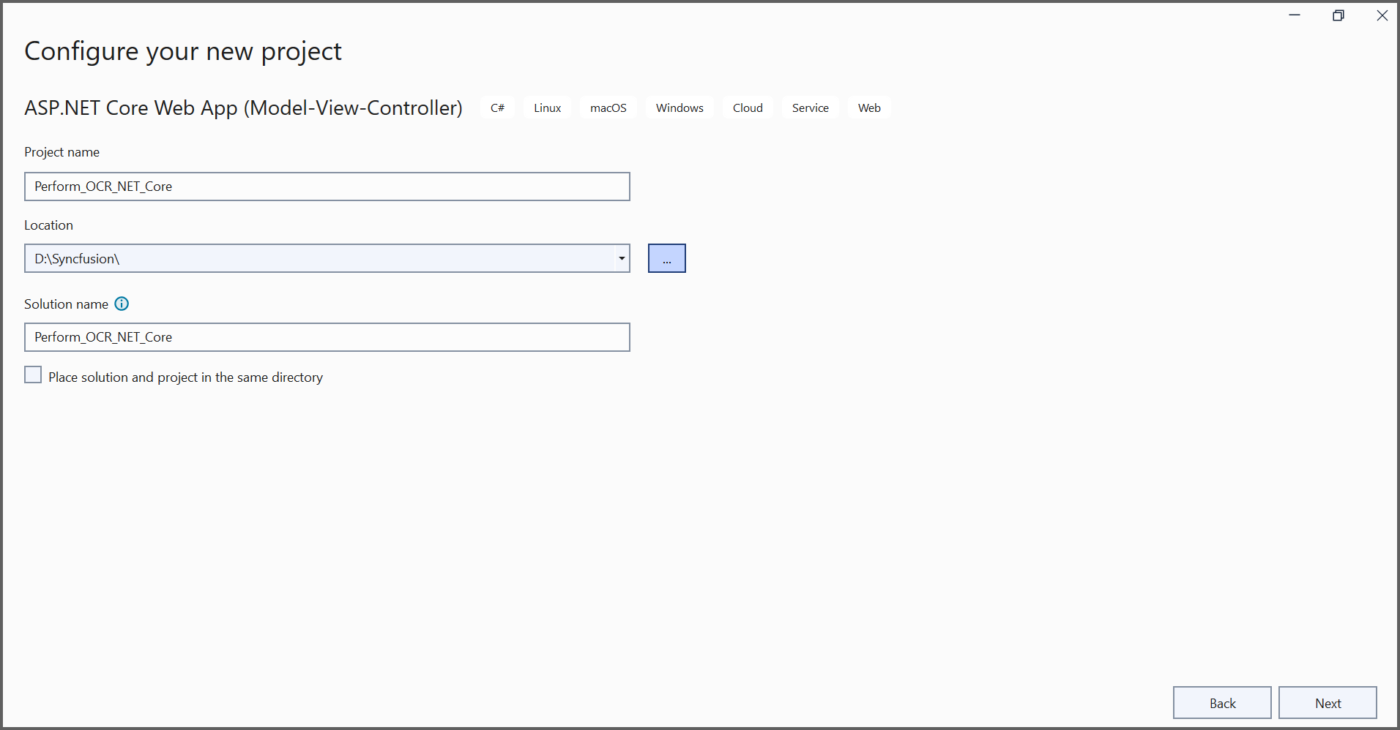Image resolution: width=1400 pixels, height=730 pixels.
Task: Enable Place solution and project in same directory
Action: click(33, 375)
